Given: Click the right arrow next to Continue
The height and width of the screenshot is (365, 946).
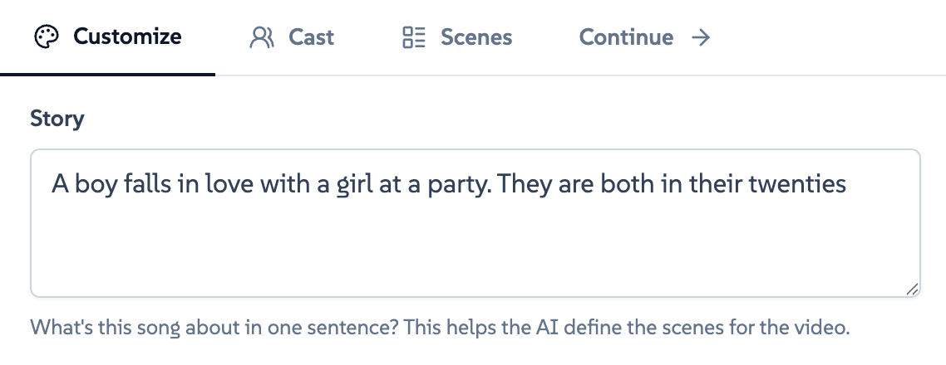Looking at the screenshot, I should pos(701,37).
